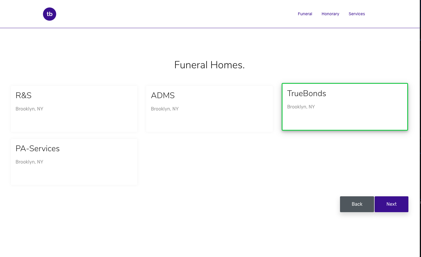Click the selected TrueBonds card

(345, 107)
